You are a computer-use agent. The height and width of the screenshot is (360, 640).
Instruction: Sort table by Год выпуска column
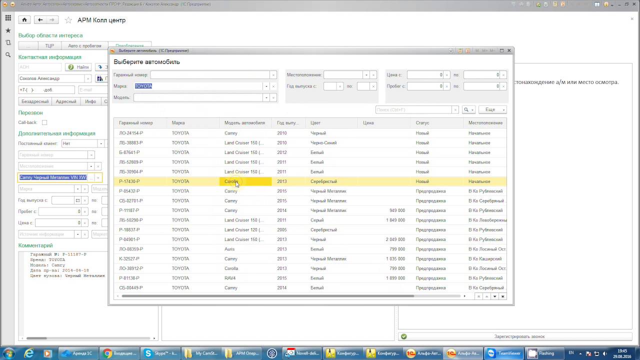coord(288,123)
